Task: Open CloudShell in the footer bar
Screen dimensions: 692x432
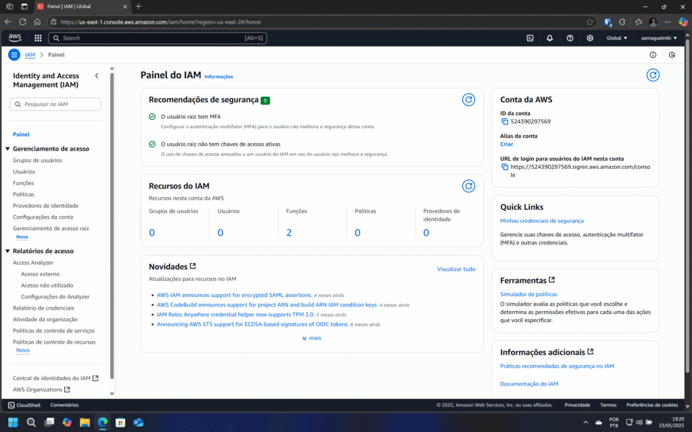Action: pyautogui.click(x=24, y=405)
